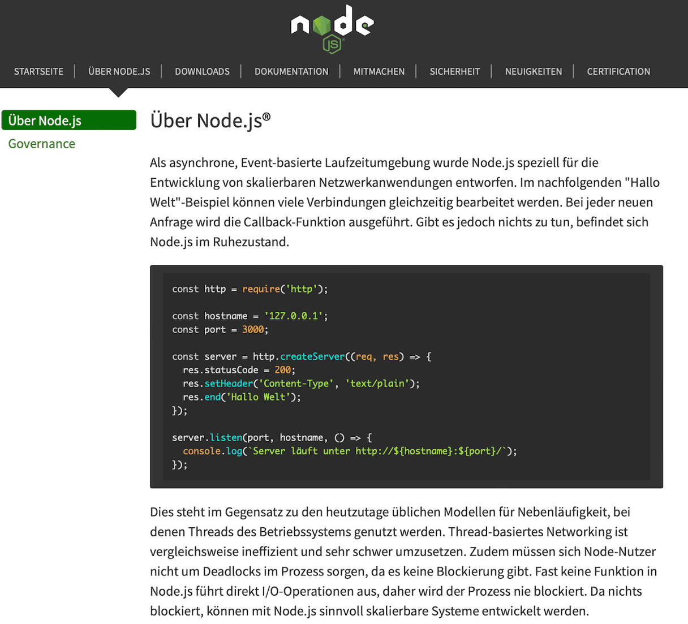Screen dimensions: 688x624
Task: Click the server.listen code line
Action: (272, 438)
